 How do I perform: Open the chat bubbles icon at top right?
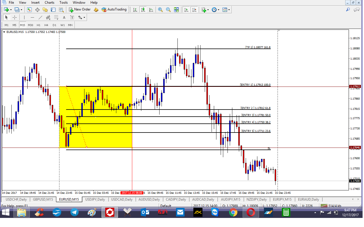click(x=357, y=10)
